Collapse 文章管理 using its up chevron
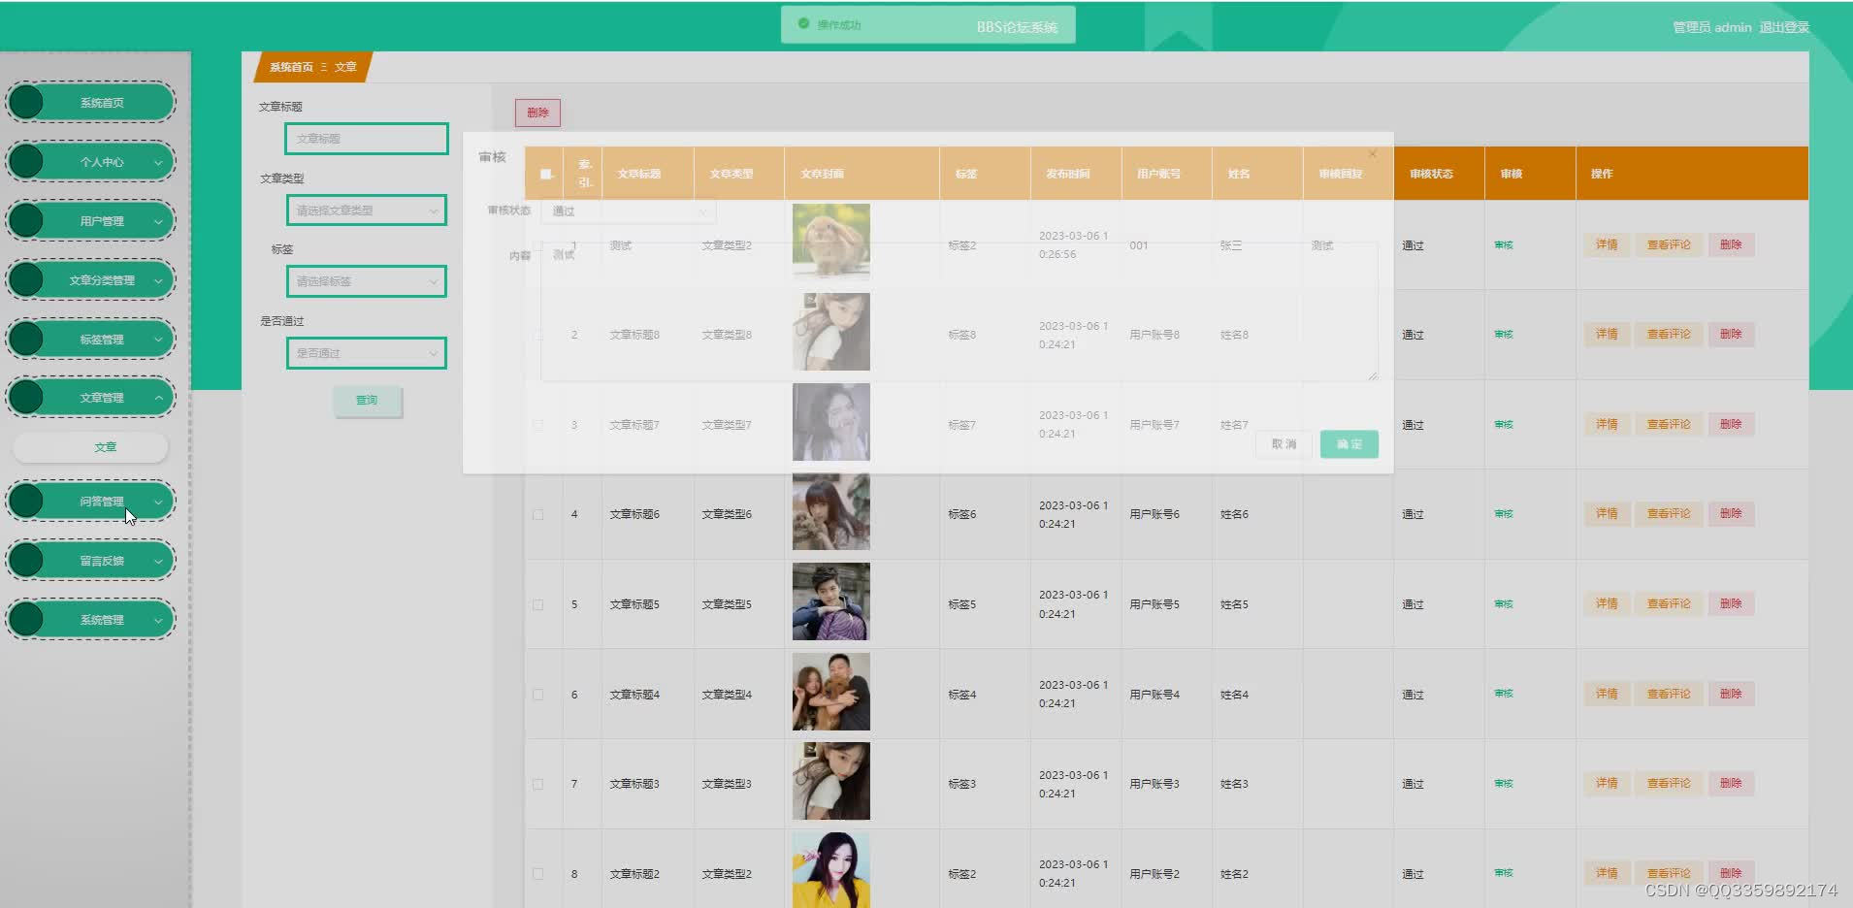 pos(158,398)
